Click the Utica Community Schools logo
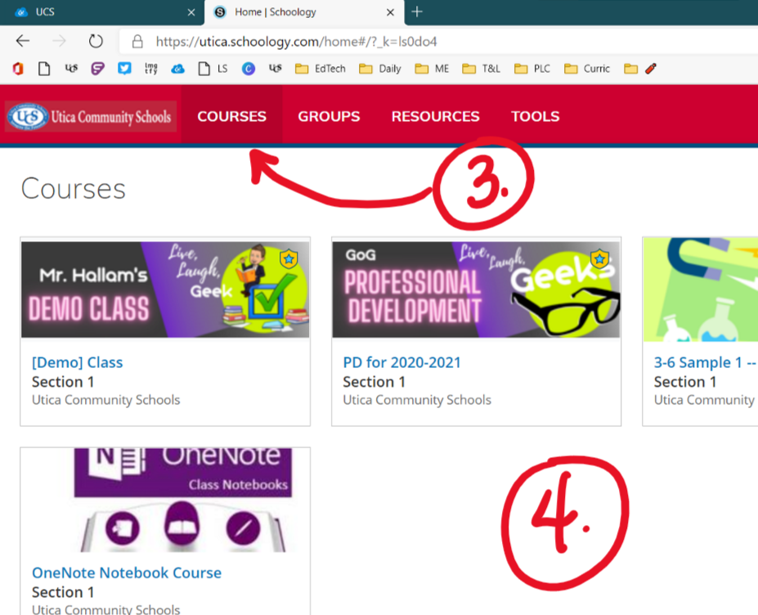758x615 pixels. point(91,116)
